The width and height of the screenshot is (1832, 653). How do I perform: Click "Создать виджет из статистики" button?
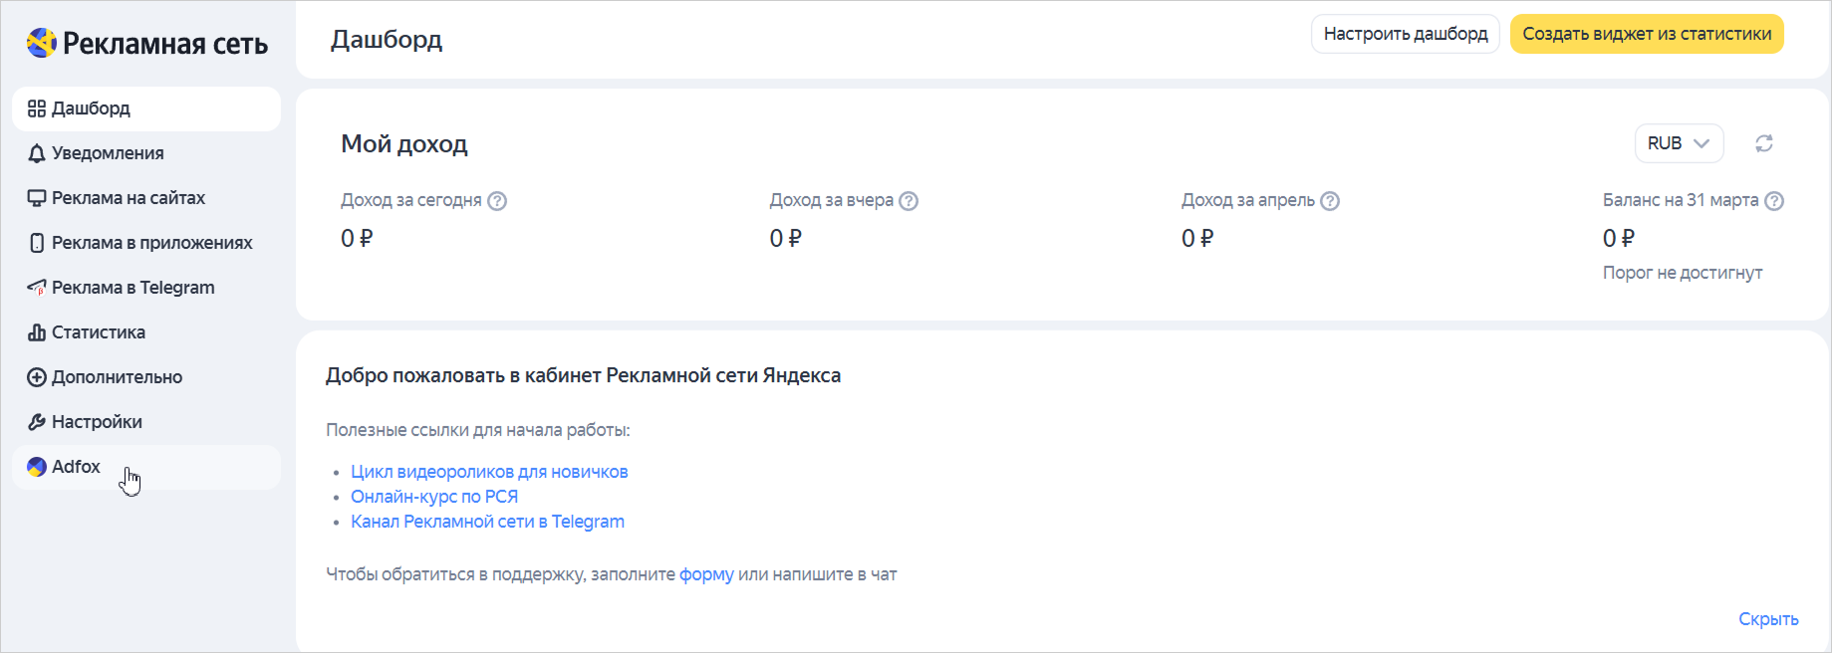[1647, 34]
